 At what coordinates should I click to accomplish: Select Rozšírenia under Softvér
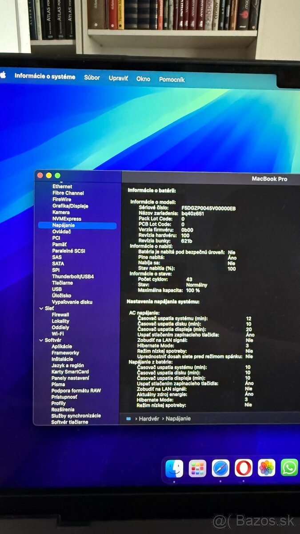click(x=63, y=409)
